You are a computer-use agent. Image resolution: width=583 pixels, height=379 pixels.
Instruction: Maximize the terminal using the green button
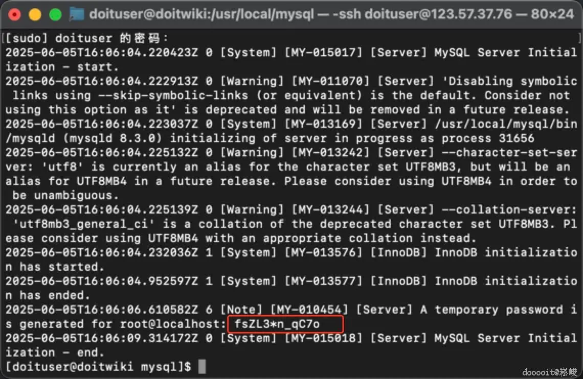55,14
